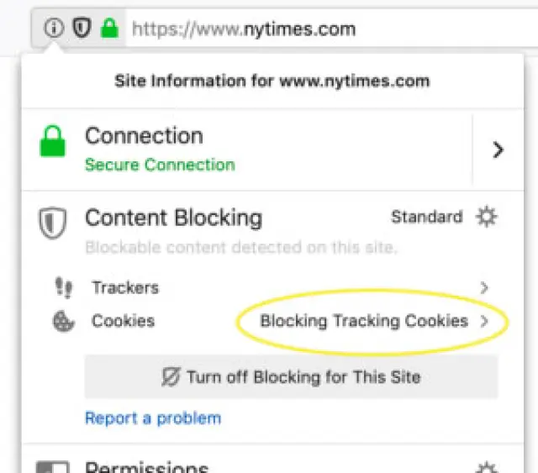Click the Content Blocking shield icon in panel
The height and width of the screenshot is (473, 538).
click(52, 223)
